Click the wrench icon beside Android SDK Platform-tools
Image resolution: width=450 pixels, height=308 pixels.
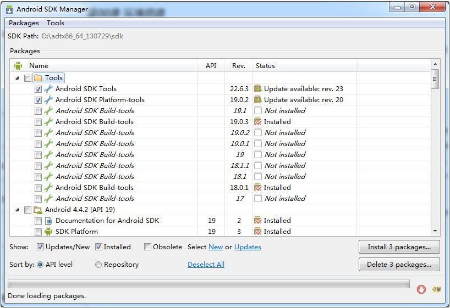click(48, 100)
